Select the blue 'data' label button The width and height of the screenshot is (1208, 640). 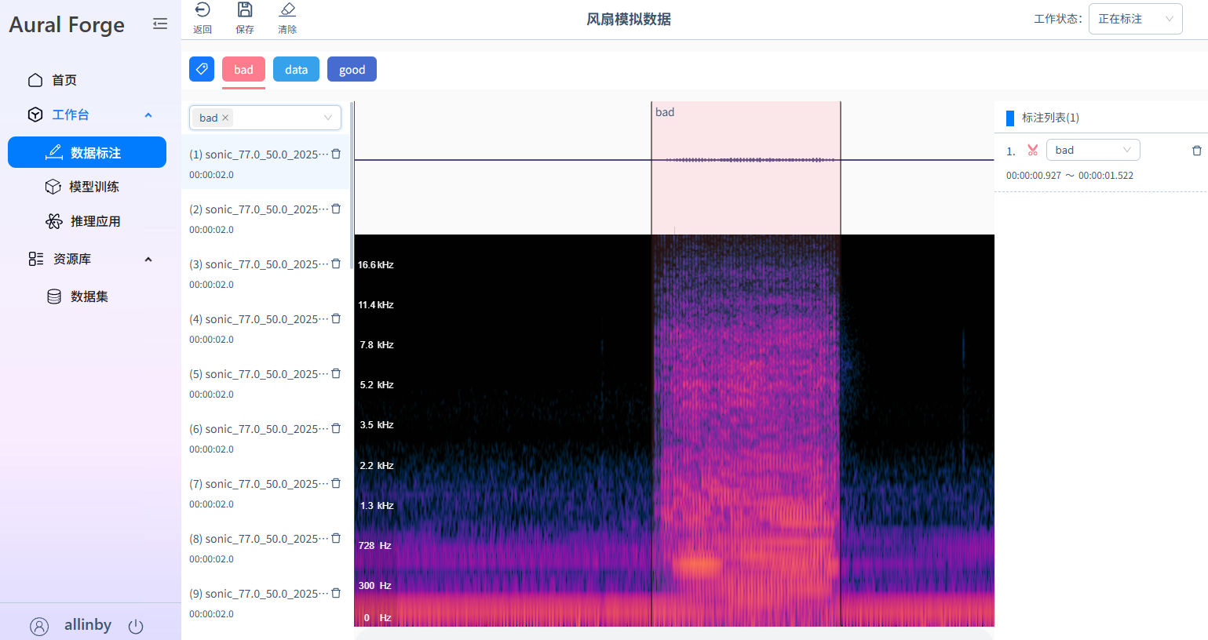[x=296, y=70]
